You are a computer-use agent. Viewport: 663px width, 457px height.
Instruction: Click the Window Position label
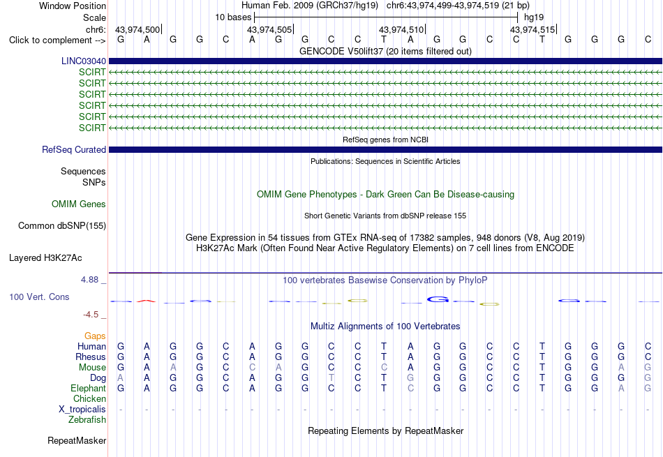(73, 6)
